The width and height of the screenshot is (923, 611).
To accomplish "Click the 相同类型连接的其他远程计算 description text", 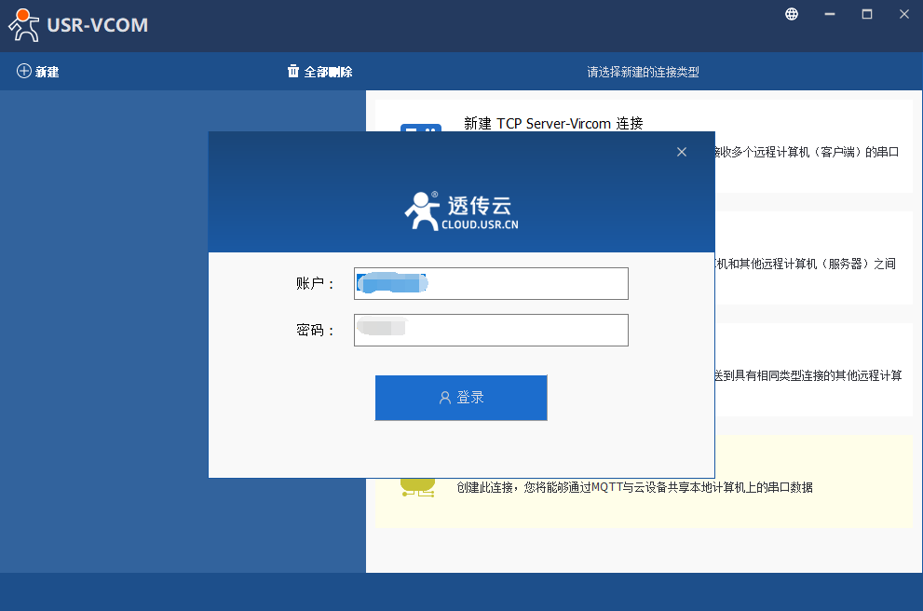I will [x=808, y=375].
